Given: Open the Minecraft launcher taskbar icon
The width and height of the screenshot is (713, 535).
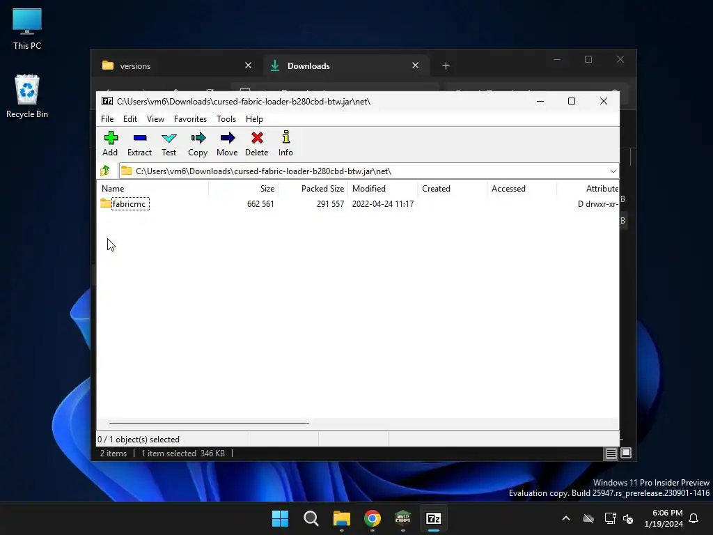Looking at the screenshot, I should click(x=403, y=518).
